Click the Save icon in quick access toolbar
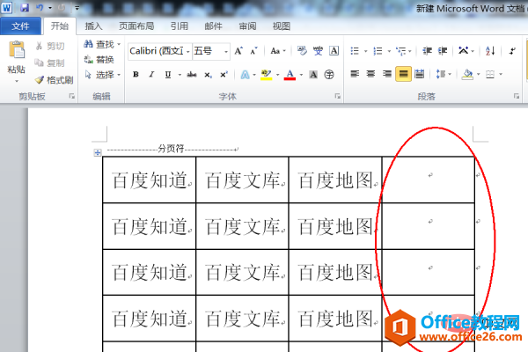 pyautogui.click(x=25, y=7)
